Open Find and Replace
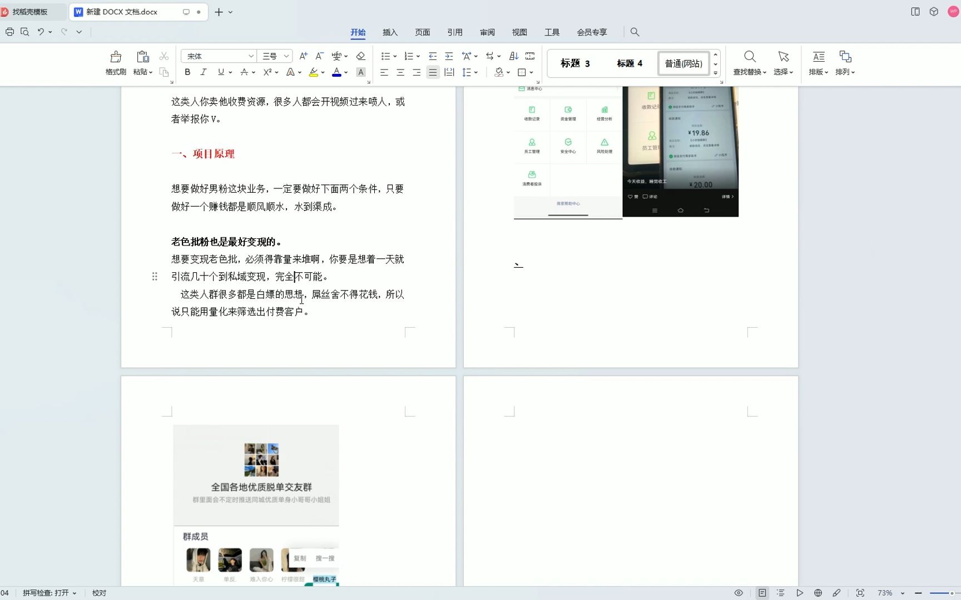The image size is (961, 600). coord(750,63)
